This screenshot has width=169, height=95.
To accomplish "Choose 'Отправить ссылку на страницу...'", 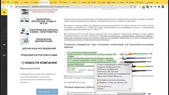I will click(x=113, y=80).
